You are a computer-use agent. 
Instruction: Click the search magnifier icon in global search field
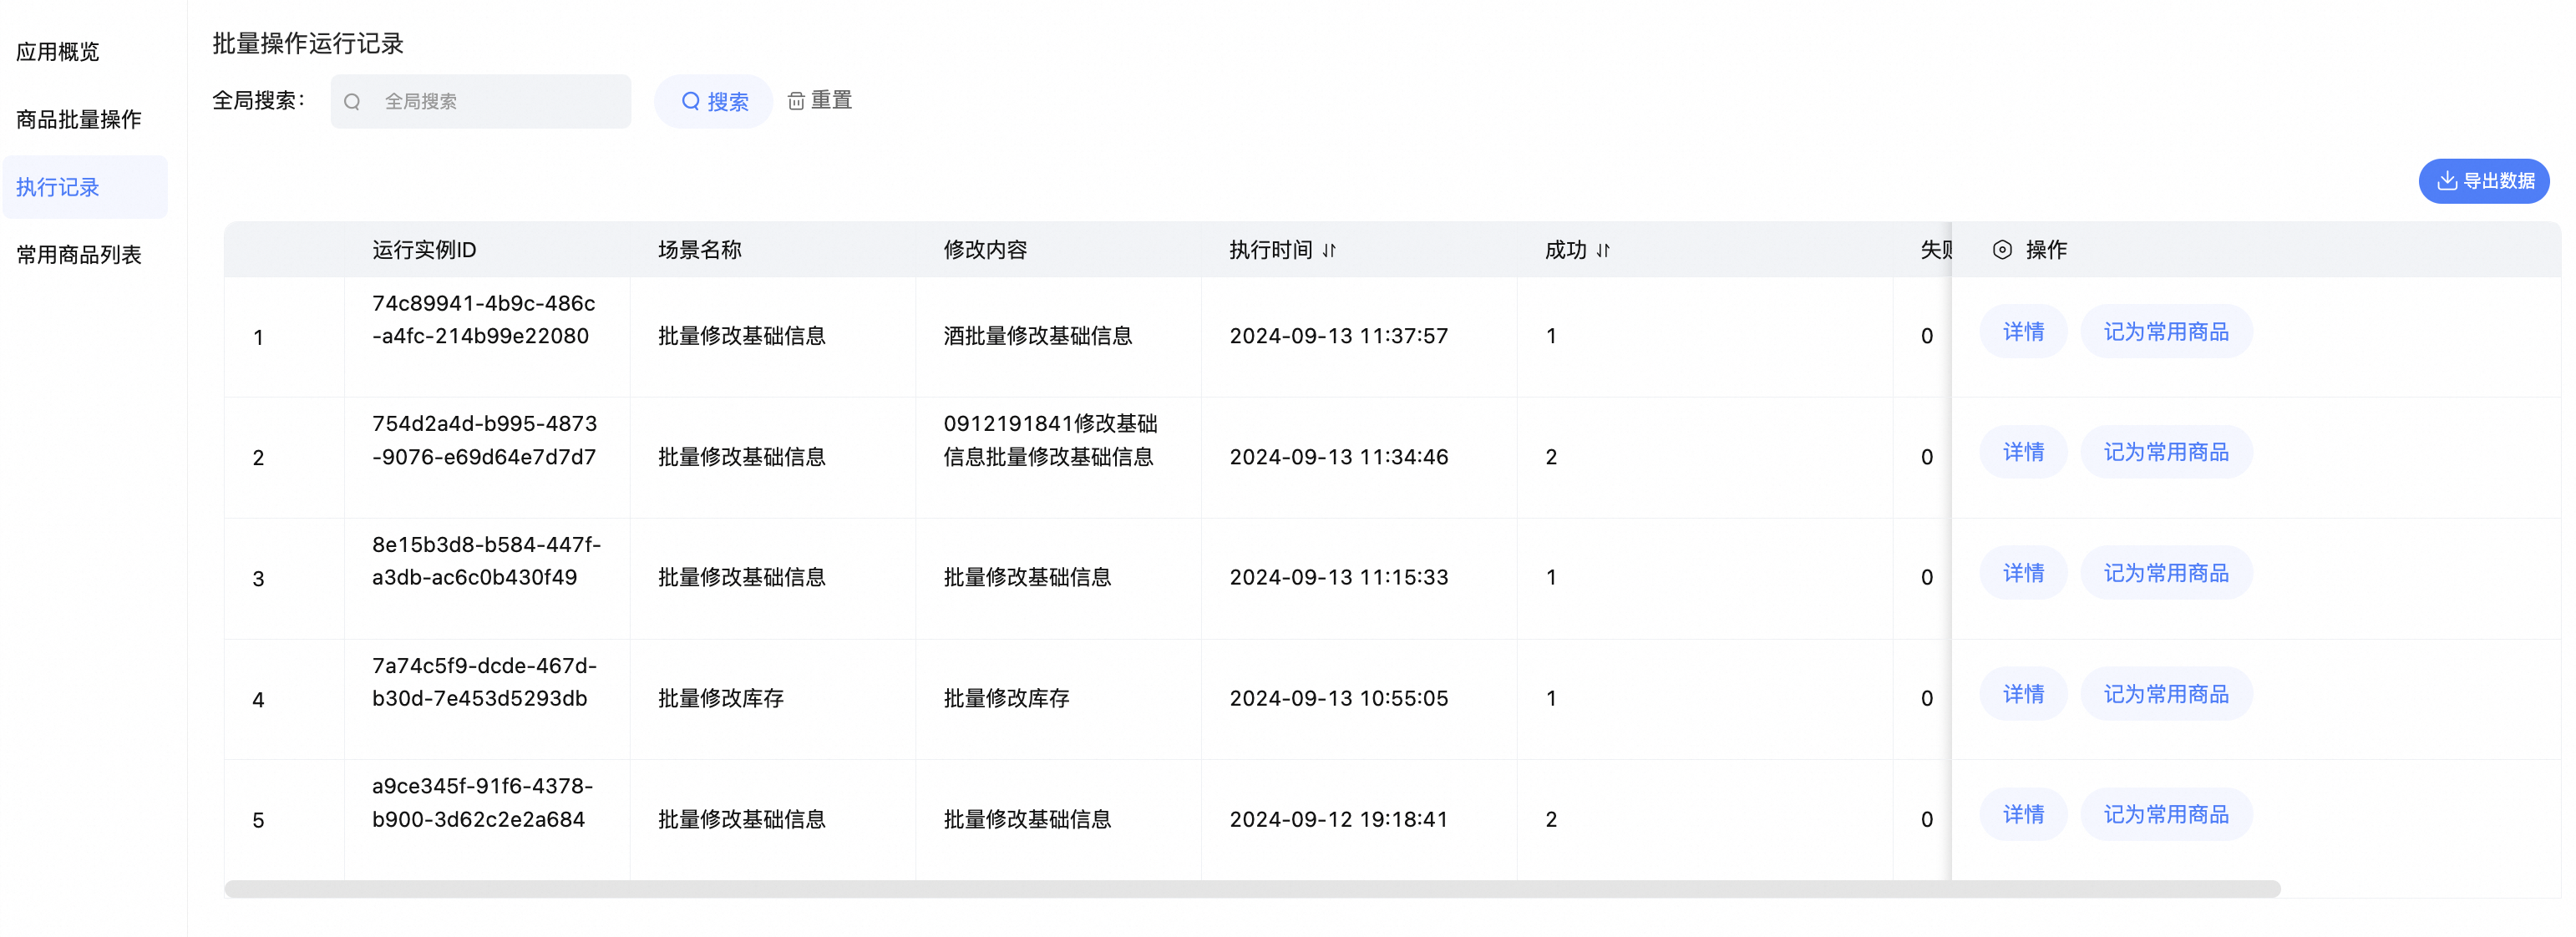point(352,101)
